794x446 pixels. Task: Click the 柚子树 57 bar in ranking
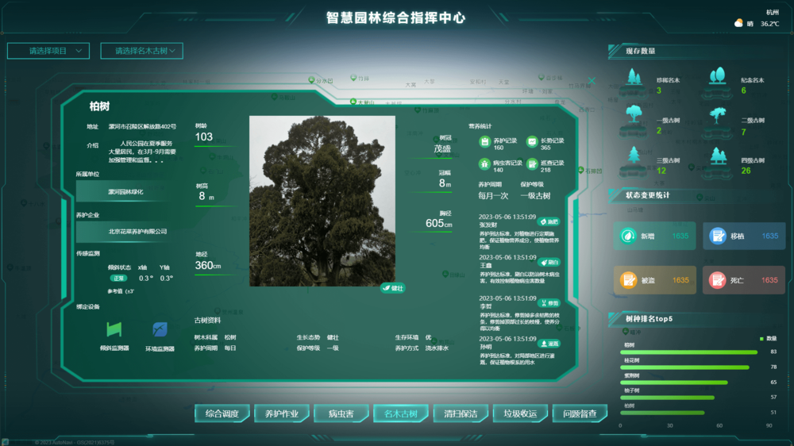coord(668,398)
